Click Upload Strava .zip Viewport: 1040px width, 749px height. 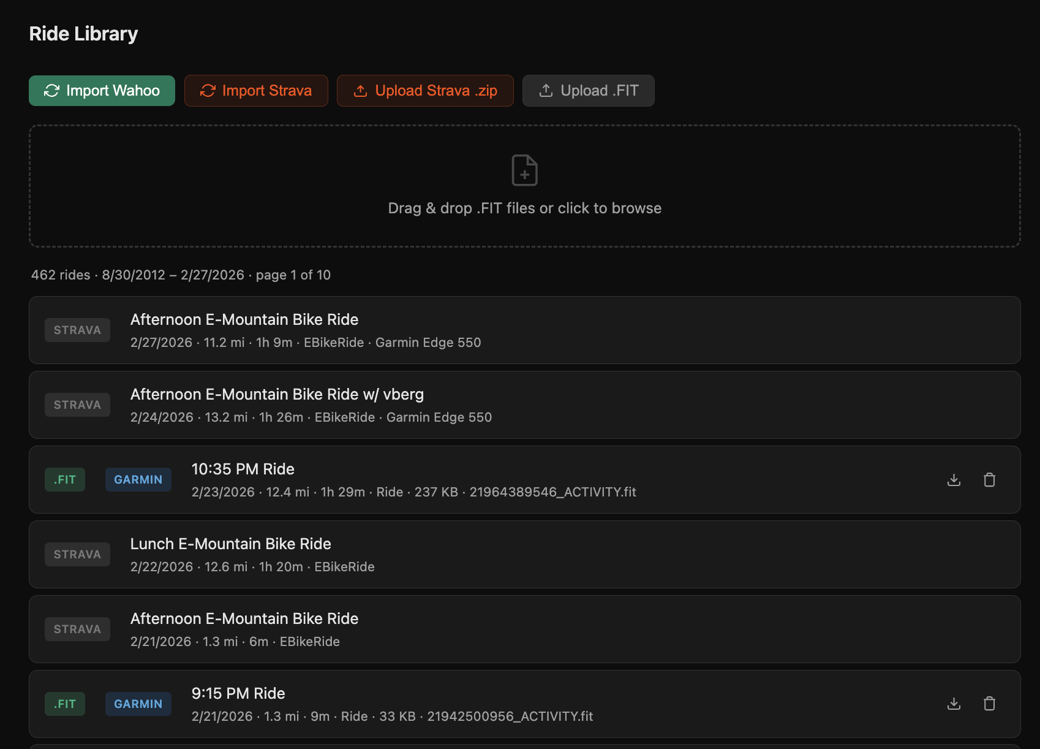[x=425, y=90]
